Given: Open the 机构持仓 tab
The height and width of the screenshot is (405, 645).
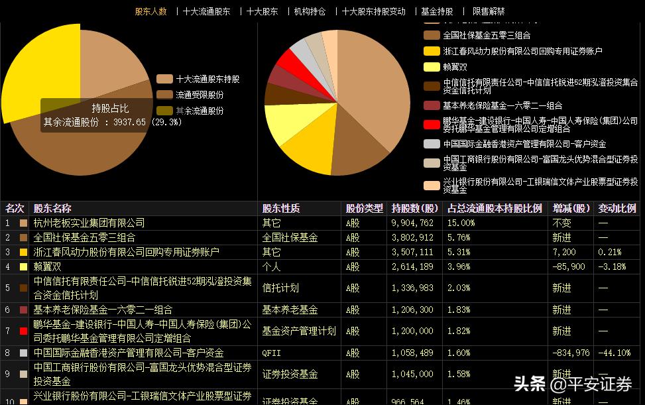Looking at the screenshot, I should click(310, 11).
